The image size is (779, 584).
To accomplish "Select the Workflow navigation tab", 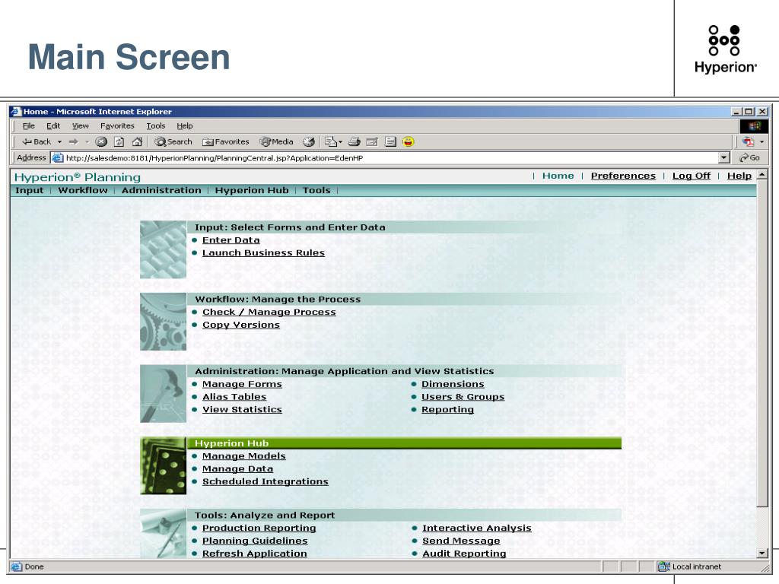I will point(82,190).
